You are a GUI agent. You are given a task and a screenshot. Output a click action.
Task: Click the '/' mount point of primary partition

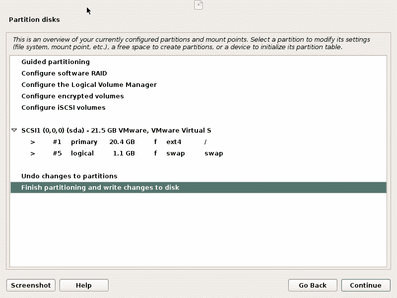205,142
